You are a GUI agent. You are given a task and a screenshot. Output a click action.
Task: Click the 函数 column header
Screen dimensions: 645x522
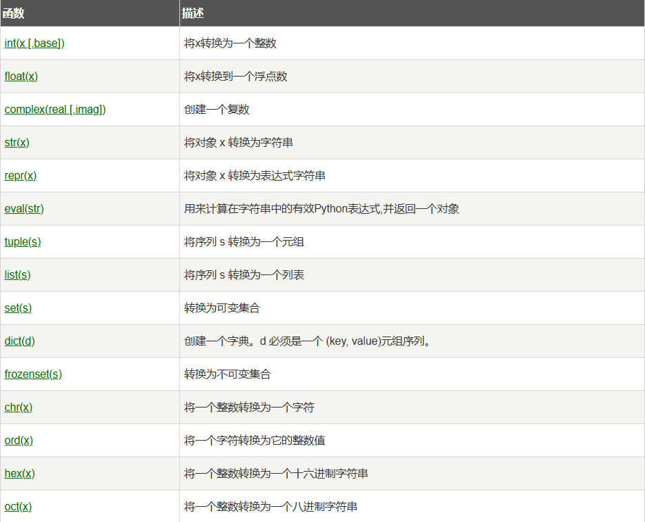14,13
